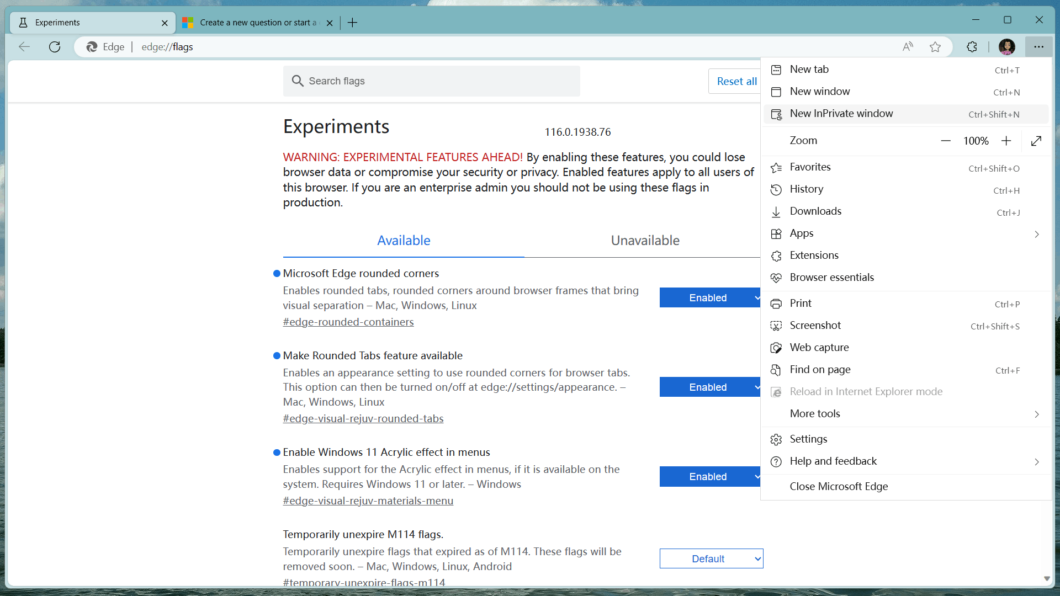Click the Search flags input field
This screenshot has height=596, width=1060.
(431, 81)
